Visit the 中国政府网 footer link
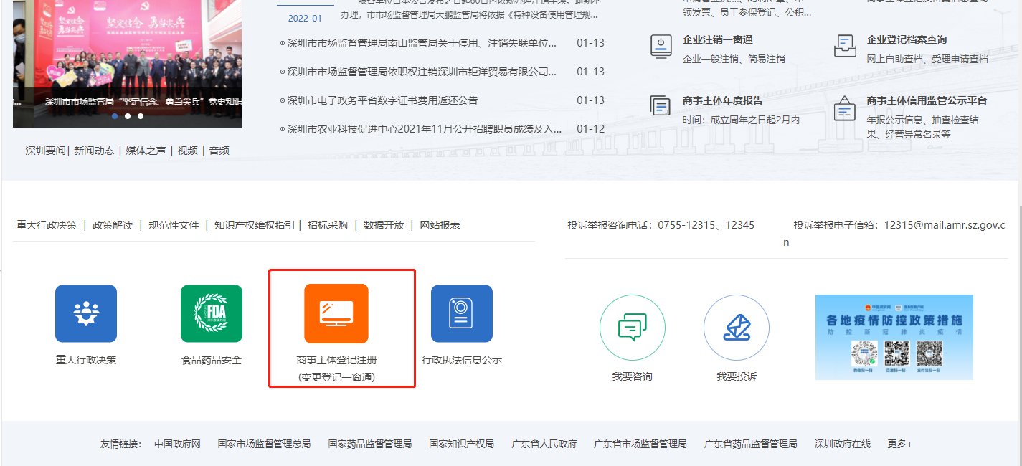The height and width of the screenshot is (466, 1022). click(177, 444)
